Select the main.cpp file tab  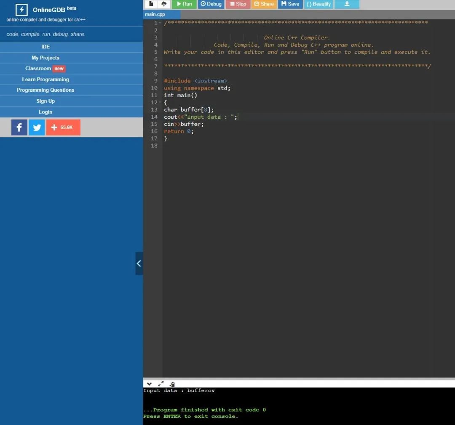click(162, 14)
